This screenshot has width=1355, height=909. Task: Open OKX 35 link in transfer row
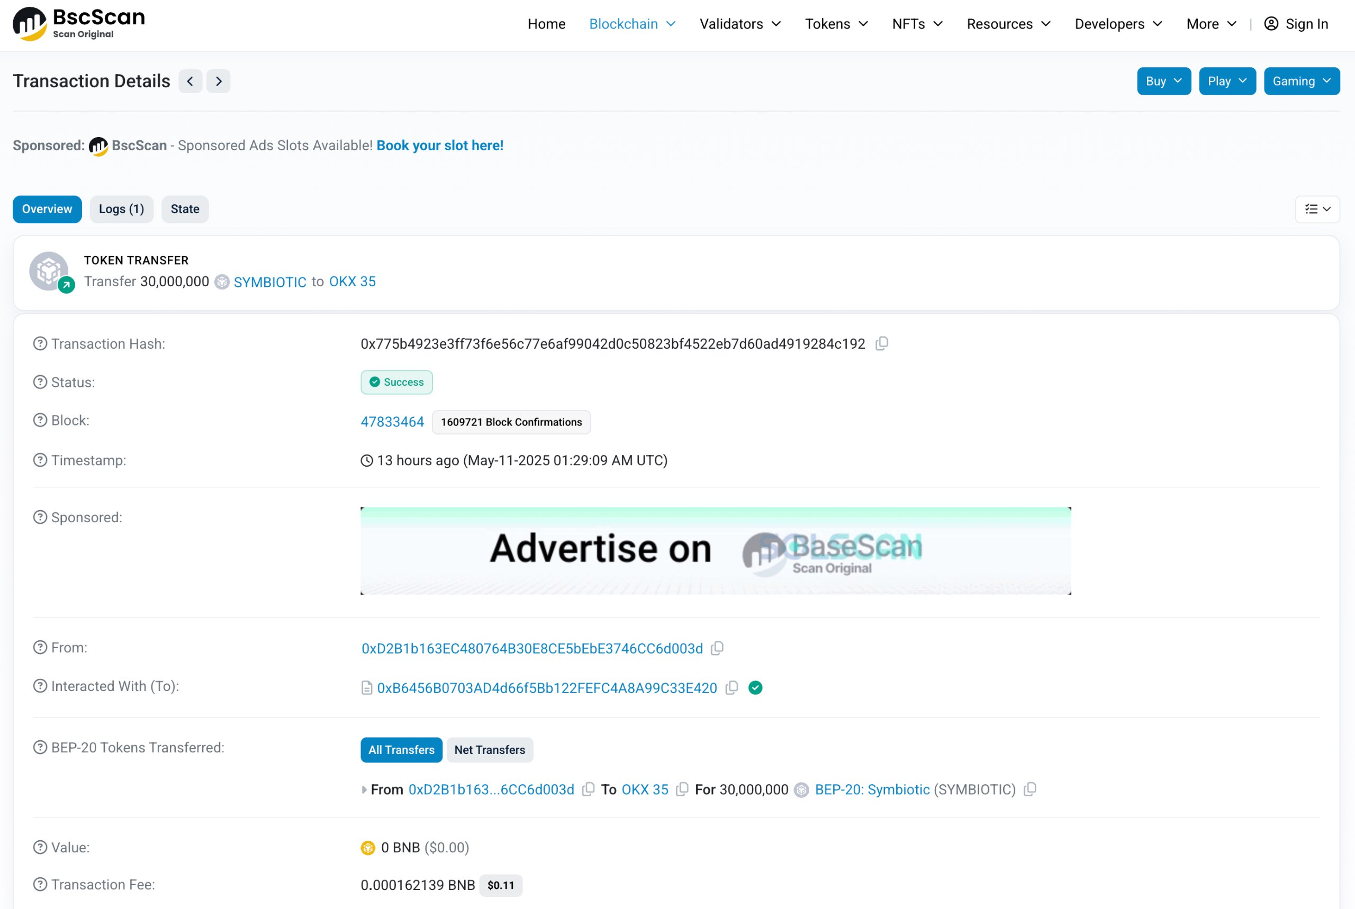[645, 789]
